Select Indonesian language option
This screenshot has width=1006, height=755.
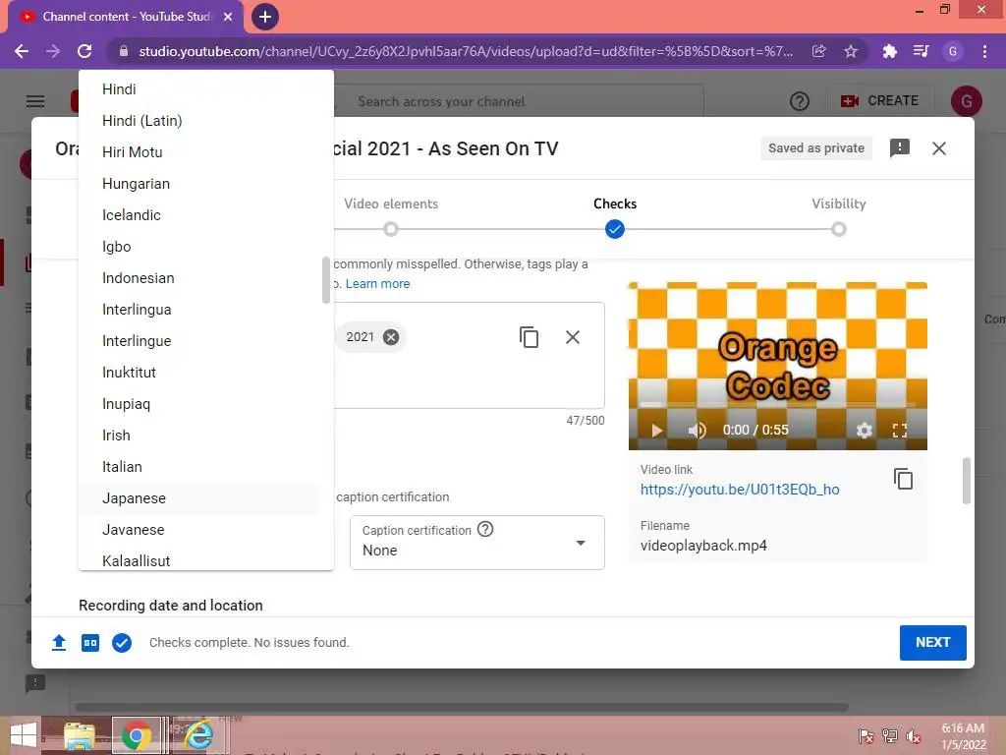pyautogui.click(x=198, y=278)
